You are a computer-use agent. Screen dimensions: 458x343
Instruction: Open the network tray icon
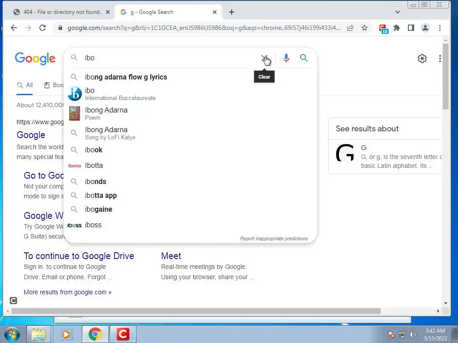402,335
